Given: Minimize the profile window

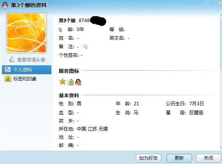Looking at the screenshot, I should pyautogui.click(x=207, y=4).
